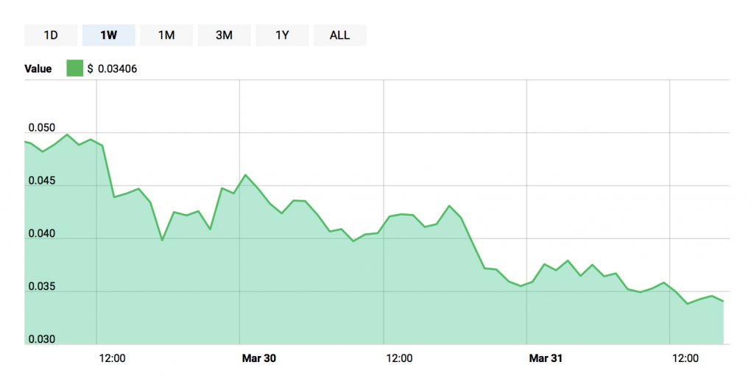Choose the 3M time range
This screenshot has height=387, width=754.
[x=224, y=35]
